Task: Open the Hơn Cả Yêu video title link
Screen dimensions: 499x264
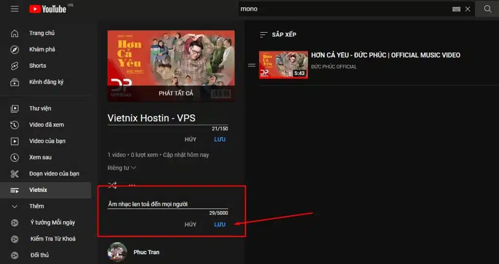Action: coord(385,55)
